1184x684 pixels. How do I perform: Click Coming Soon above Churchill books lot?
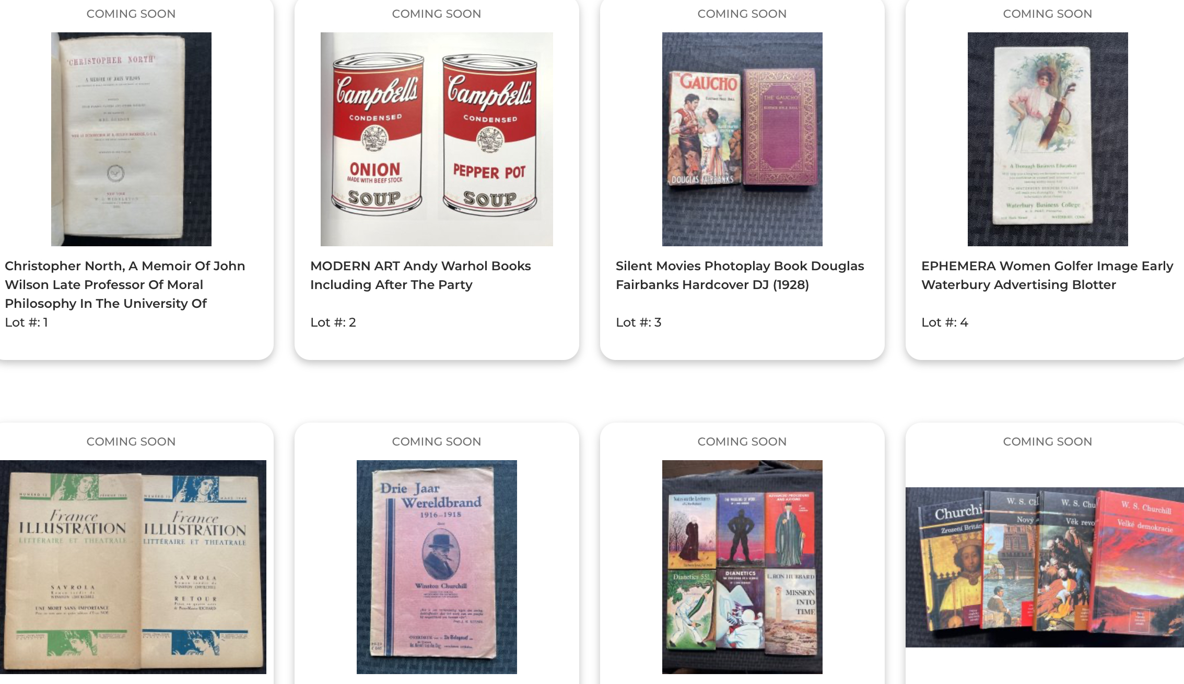(x=1048, y=442)
